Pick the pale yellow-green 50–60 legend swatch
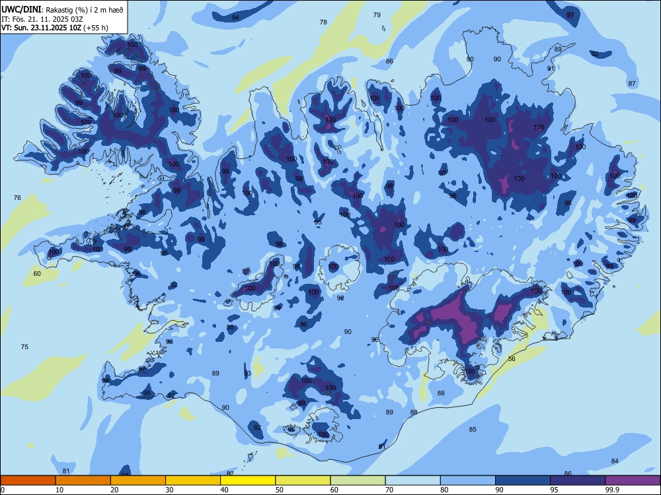This screenshot has height=495, width=661. 303,480
